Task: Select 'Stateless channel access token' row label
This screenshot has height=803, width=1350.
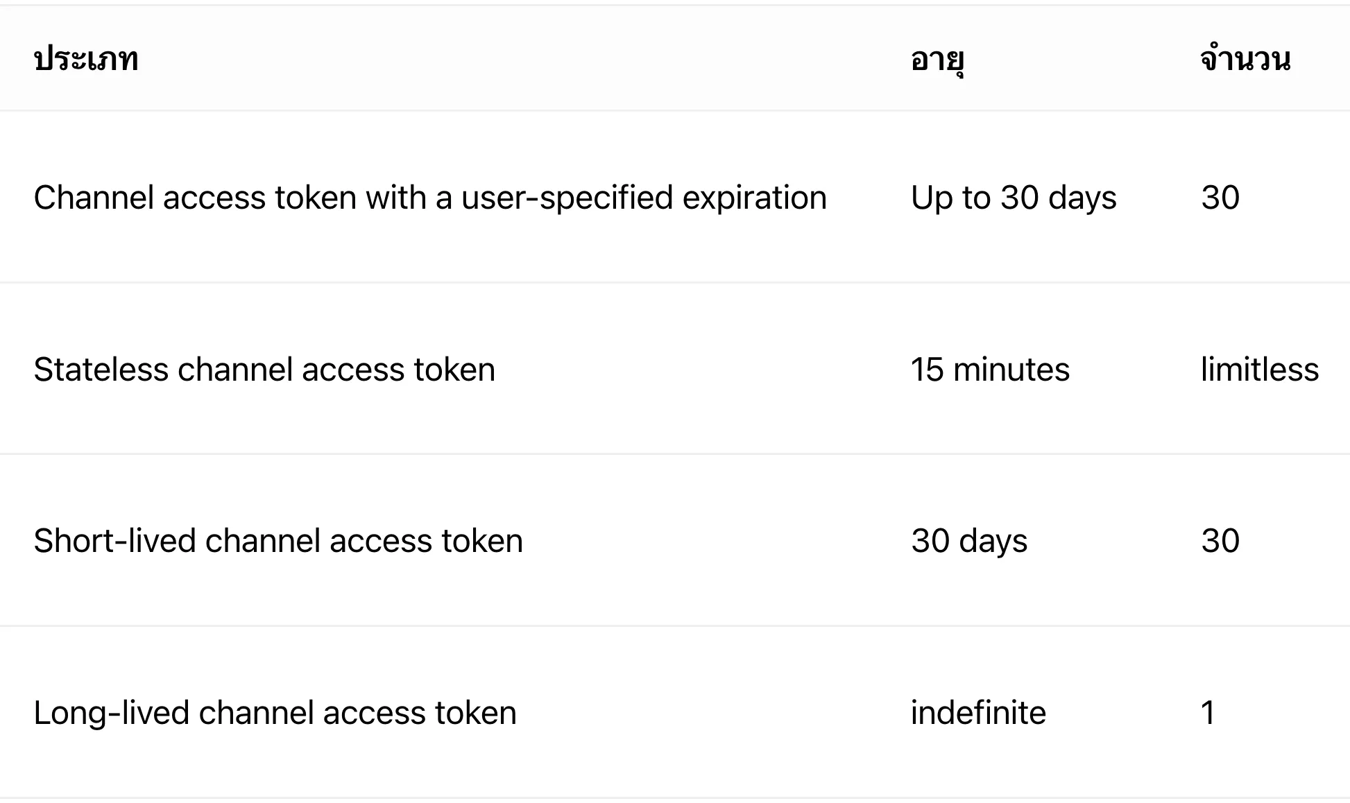Action: coord(264,370)
